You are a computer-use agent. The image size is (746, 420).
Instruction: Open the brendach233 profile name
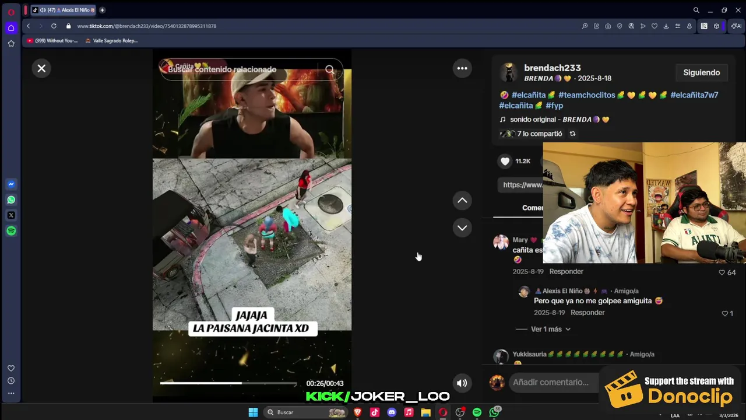coord(552,68)
